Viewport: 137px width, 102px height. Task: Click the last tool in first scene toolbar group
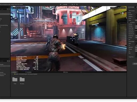pos(20,8)
